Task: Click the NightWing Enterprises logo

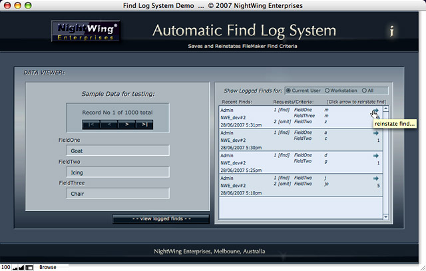Action: point(86,31)
